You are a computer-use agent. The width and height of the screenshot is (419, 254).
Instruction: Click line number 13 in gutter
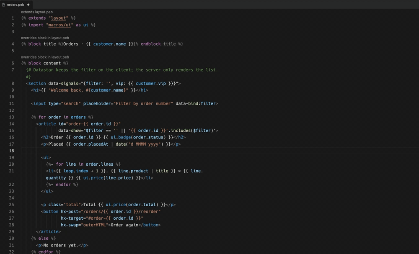11,117
